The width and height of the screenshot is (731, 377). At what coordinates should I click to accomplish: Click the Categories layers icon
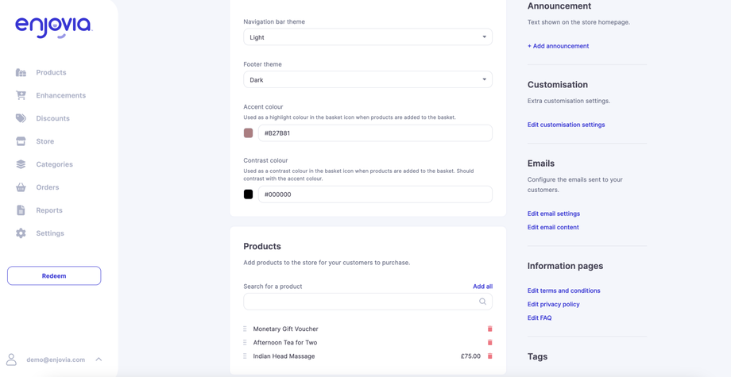(21, 164)
